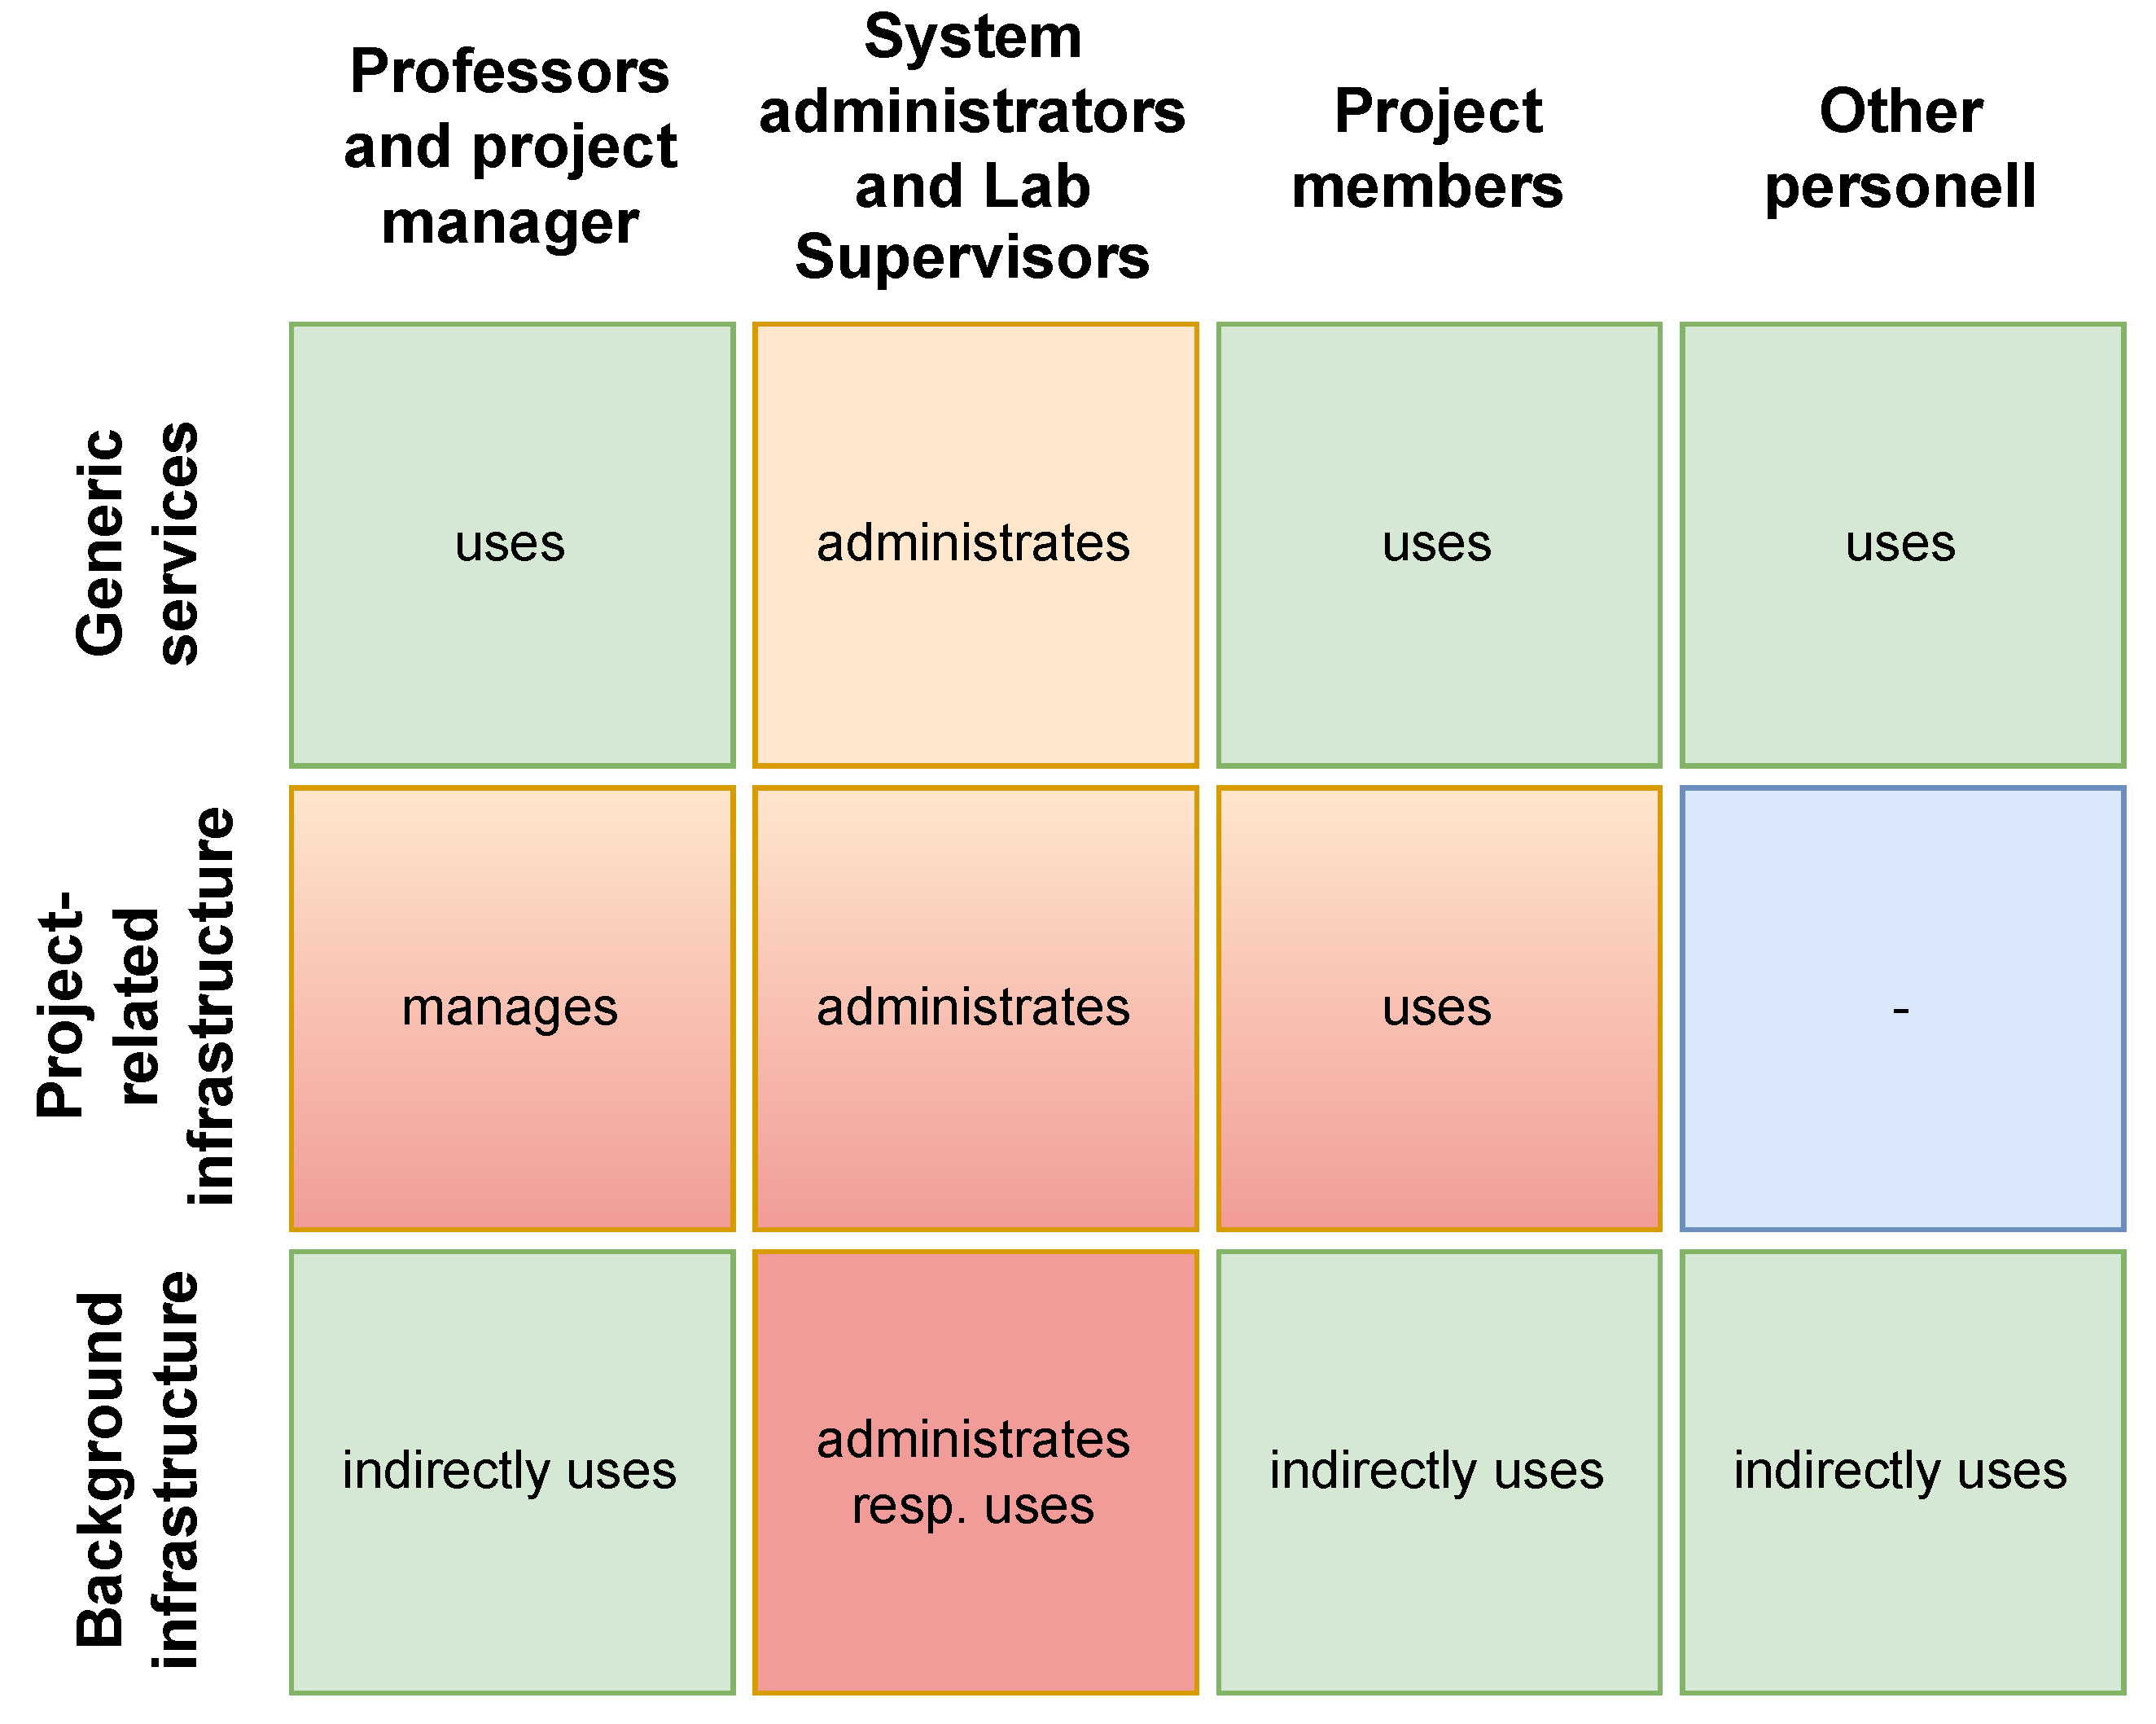
Task: Click Generic services 'uses' cell under Professors
Action: point(512,545)
